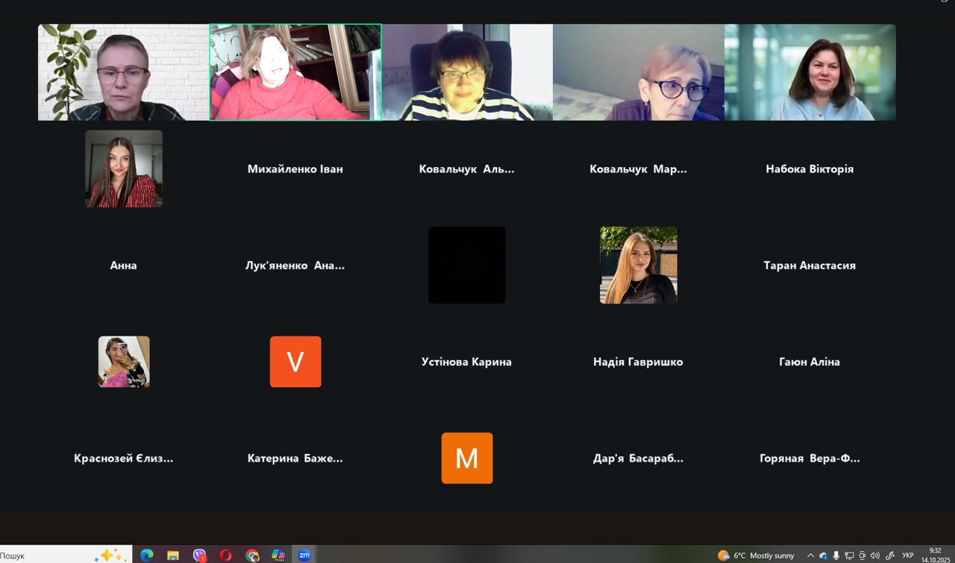Open network status icon in tray
955x563 pixels.
(849, 556)
